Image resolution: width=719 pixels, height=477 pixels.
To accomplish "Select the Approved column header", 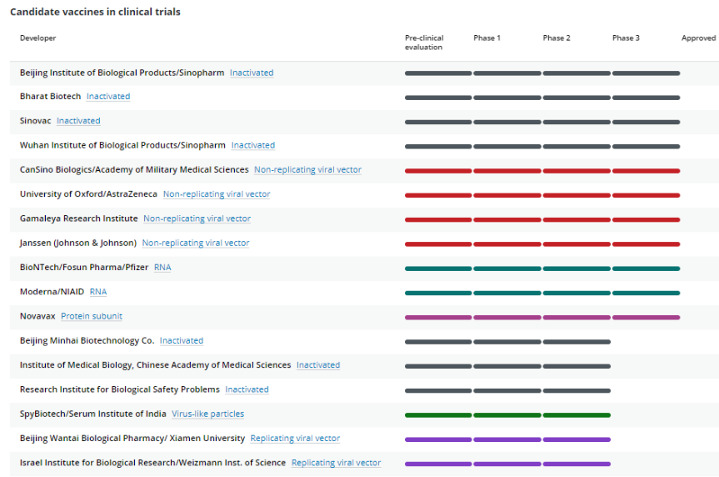I will pyautogui.click(x=698, y=38).
